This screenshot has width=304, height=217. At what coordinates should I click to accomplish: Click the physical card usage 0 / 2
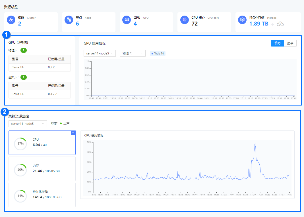[51, 67]
